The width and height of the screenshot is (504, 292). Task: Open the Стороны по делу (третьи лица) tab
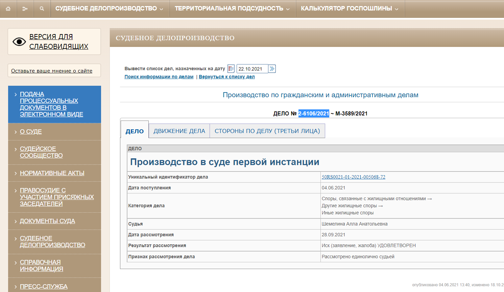[267, 131]
